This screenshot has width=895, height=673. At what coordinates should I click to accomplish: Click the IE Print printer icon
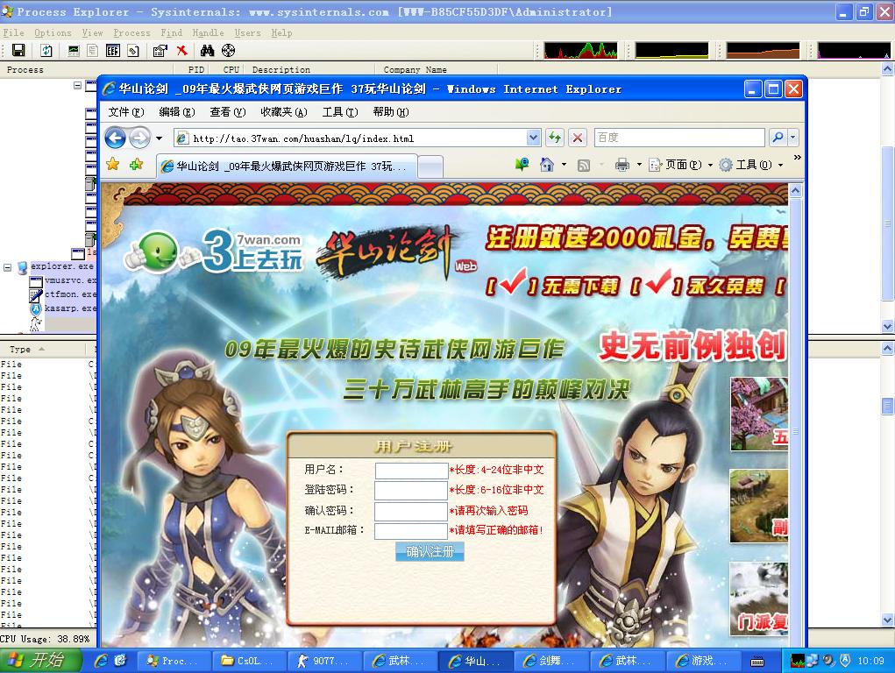tap(622, 165)
